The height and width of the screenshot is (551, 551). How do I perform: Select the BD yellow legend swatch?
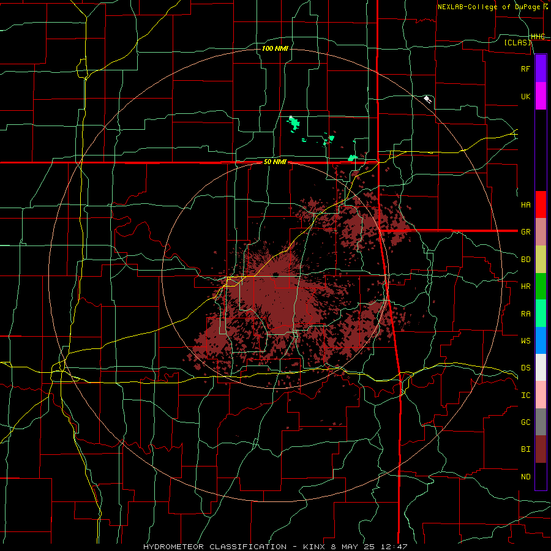coord(541,259)
